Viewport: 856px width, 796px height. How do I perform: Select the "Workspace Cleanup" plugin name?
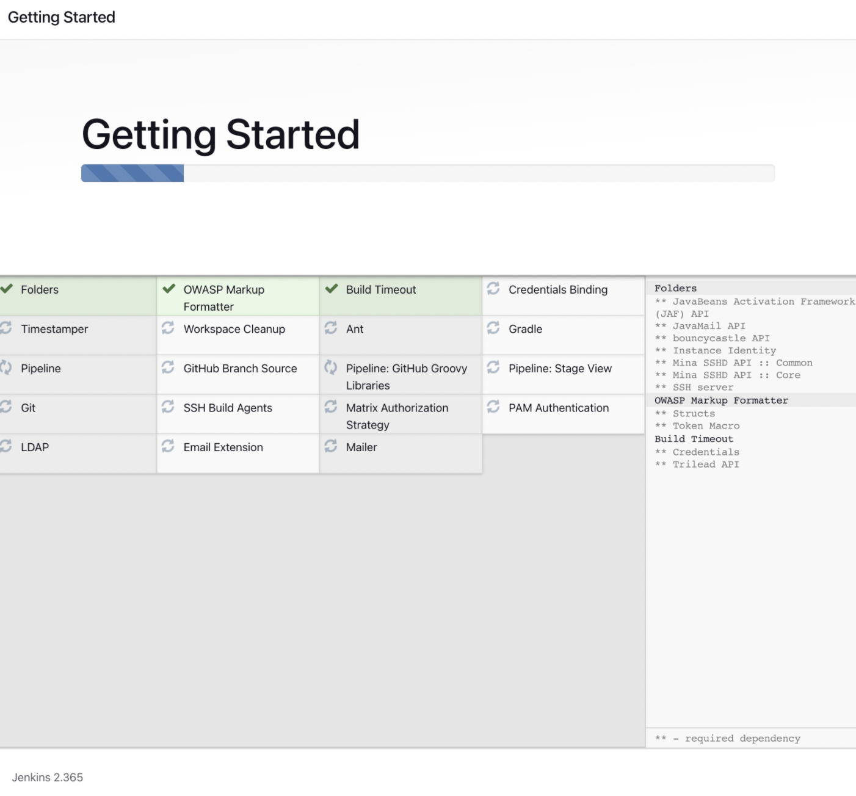(234, 329)
